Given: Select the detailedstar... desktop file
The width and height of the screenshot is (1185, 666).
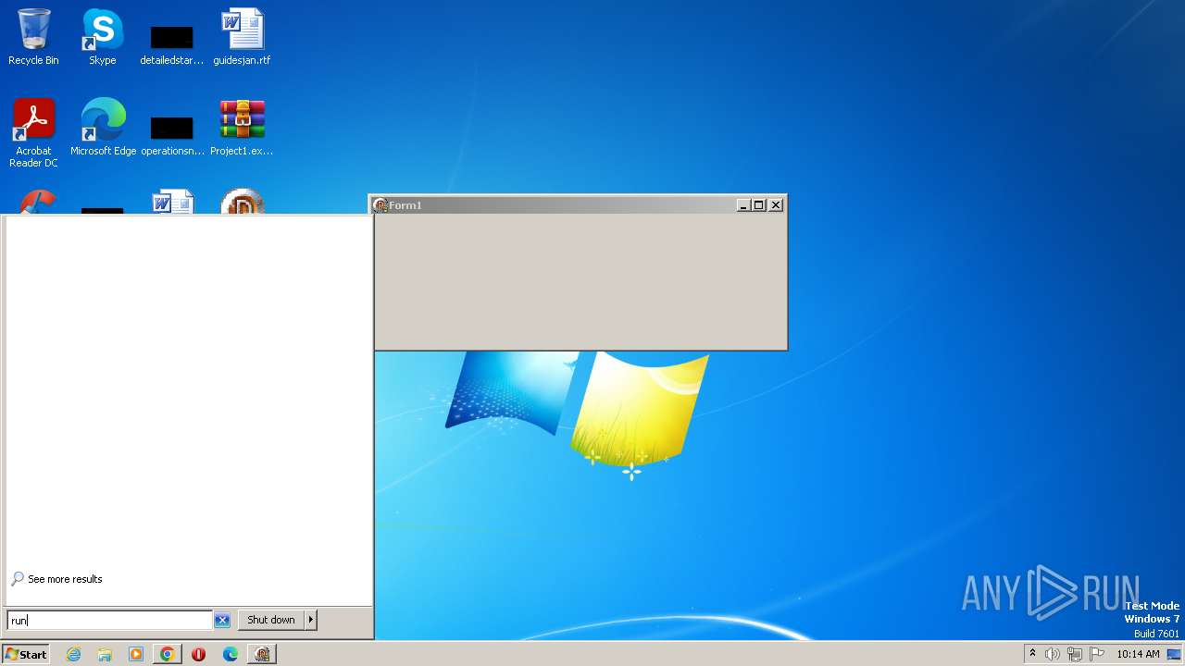Looking at the screenshot, I should (171, 44).
